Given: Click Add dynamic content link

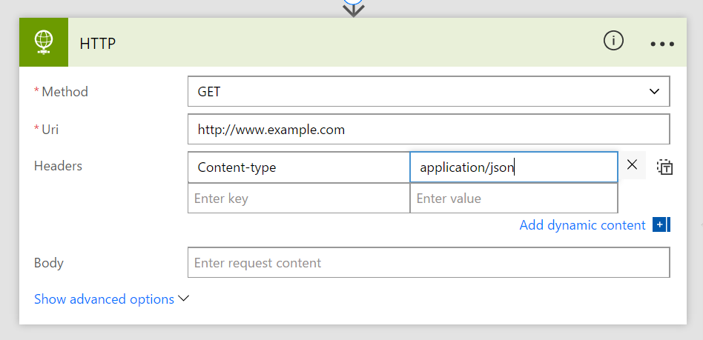Looking at the screenshot, I should pyautogui.click(x=582, y=225).
